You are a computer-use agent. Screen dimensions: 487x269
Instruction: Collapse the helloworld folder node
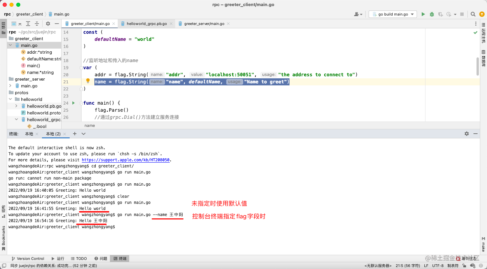pyautogui.click(x=10, y=99)
